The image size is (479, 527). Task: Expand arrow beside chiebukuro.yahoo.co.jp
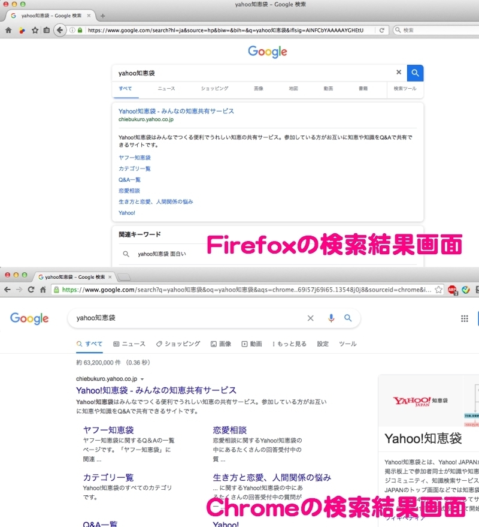[143, 379]
